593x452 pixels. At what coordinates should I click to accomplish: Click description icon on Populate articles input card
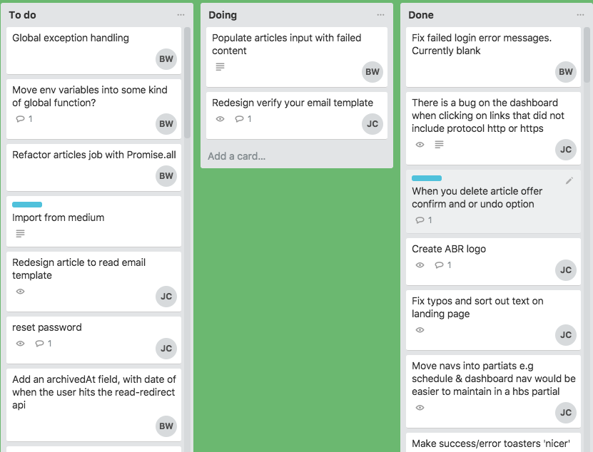(220, 67)
